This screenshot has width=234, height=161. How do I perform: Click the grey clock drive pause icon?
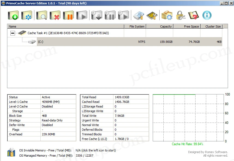click(x=110, y=15)
